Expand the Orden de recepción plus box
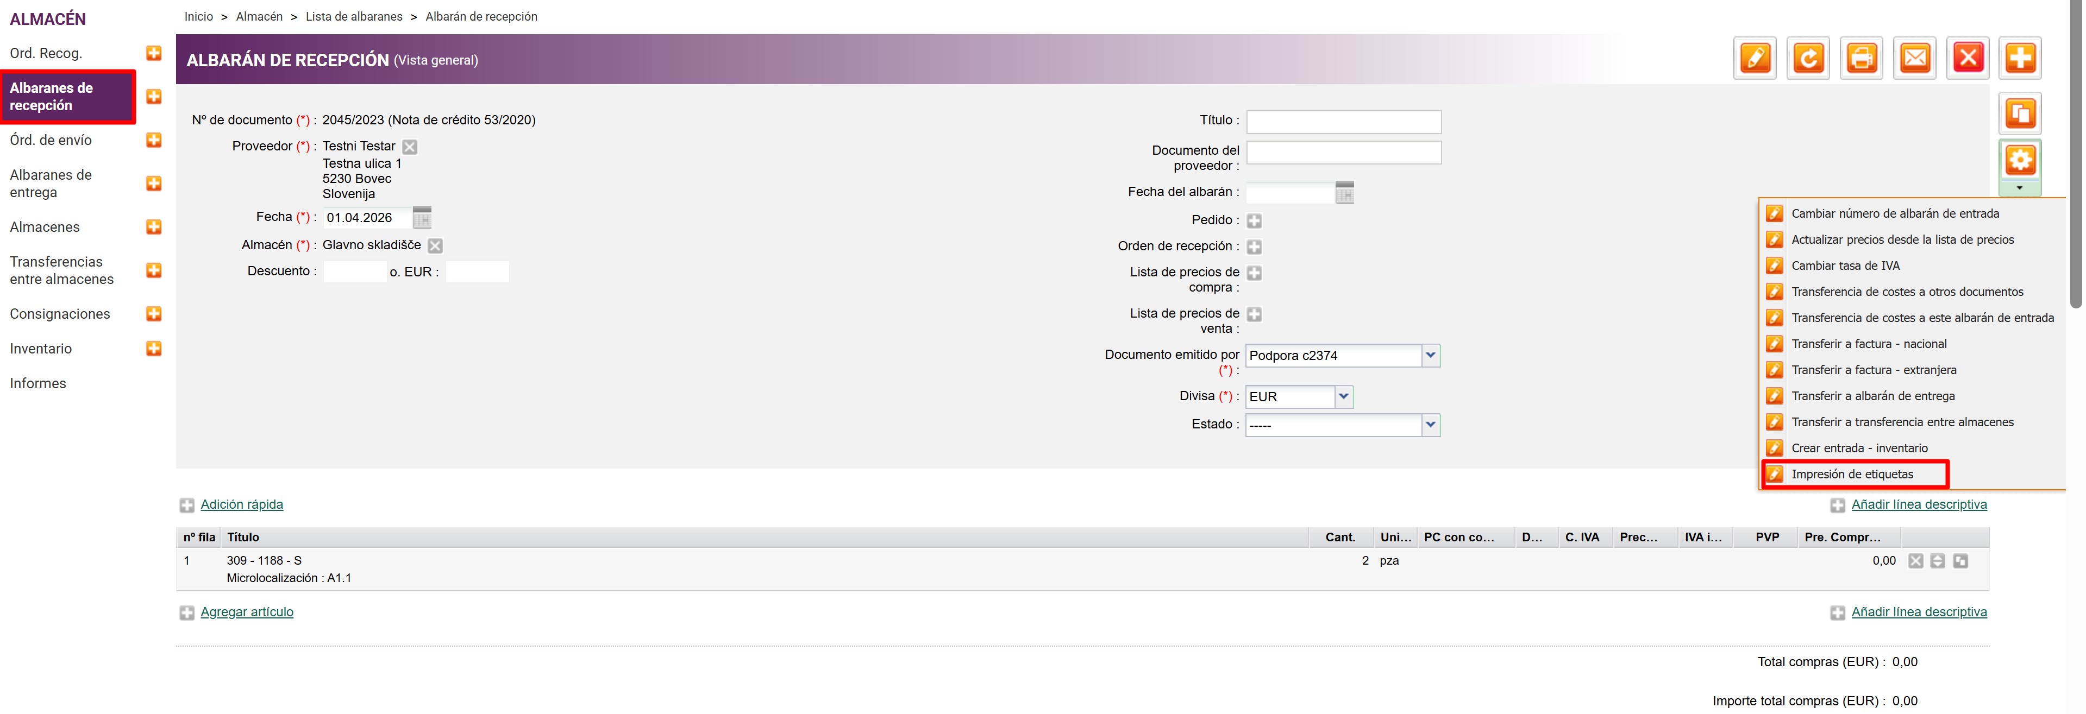The width and height of the screenshot is (2086, 714). click(1254, 247)
